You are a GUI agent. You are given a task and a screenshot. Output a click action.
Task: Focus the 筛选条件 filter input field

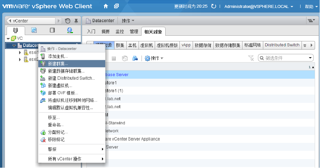point(286,58)
